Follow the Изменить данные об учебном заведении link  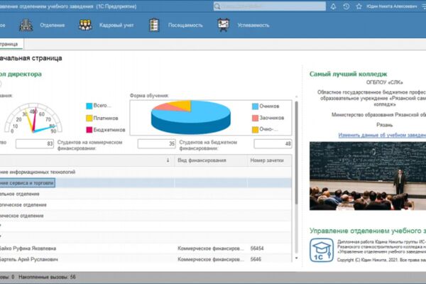click(x=382, y=135)
